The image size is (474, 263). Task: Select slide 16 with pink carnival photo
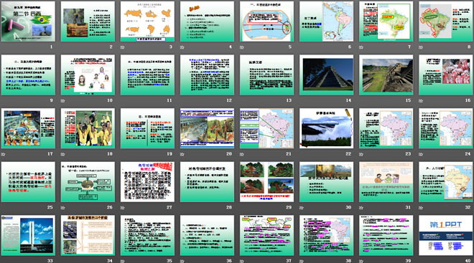pos(446,75)
